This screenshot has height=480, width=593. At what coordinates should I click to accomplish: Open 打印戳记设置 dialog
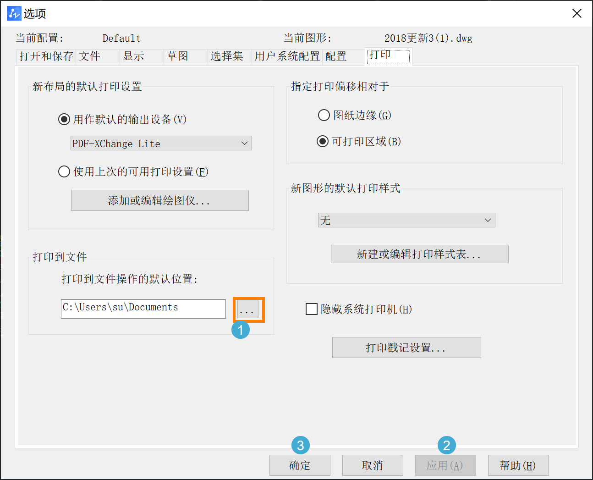click(x=406, y=348)
